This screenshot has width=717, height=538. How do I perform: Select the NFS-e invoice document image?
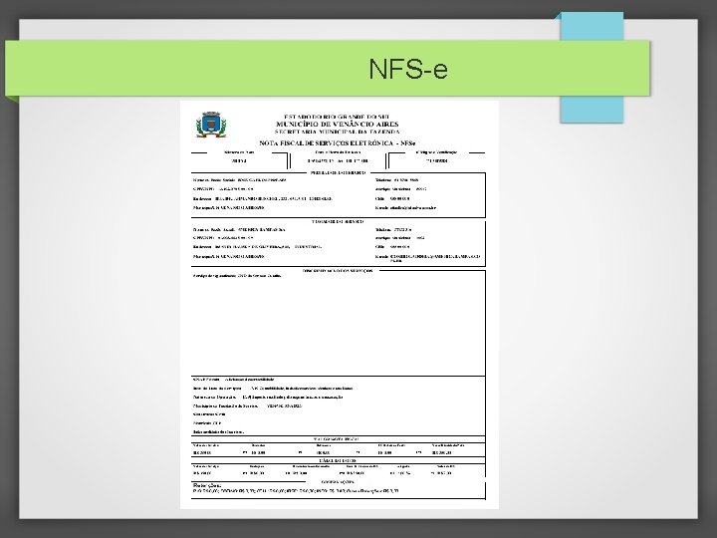[340, 305]
